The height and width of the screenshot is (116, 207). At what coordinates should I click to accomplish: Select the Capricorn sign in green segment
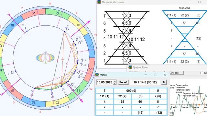(x=58, y=13)
